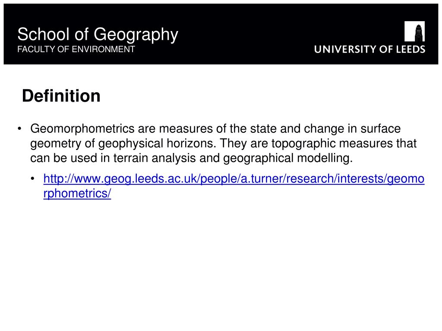This screenshot has height=331, width=442.
Task: Select the Definition slide heading
Action: (61, 96)
